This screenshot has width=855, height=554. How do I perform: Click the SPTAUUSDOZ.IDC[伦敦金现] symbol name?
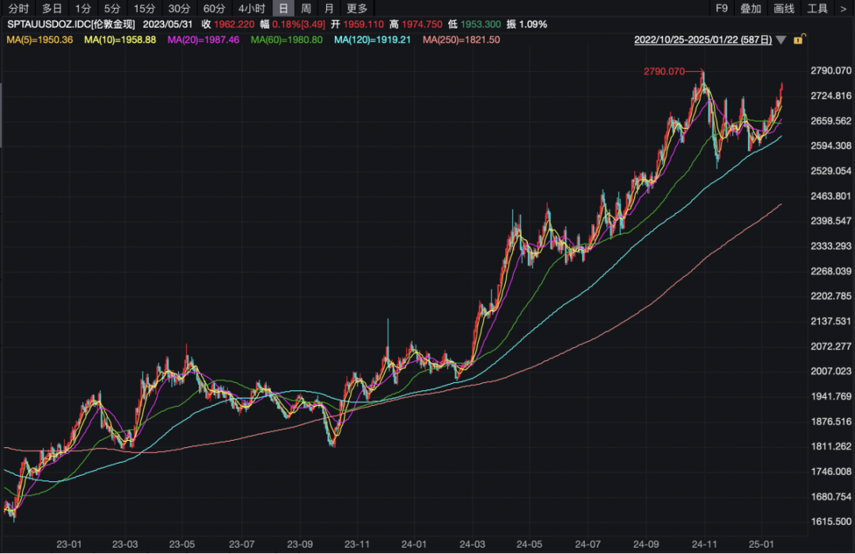(71, 24)
